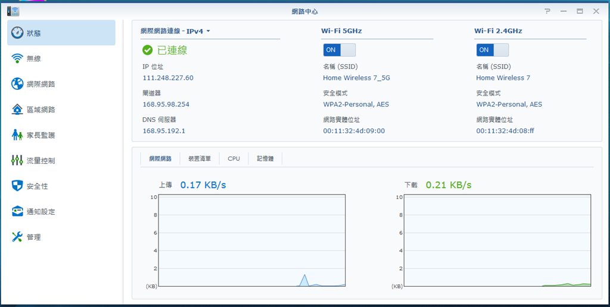Click the 已連線 green check icon
This screenshot has height=307, width=610.
tap(148, 50)
